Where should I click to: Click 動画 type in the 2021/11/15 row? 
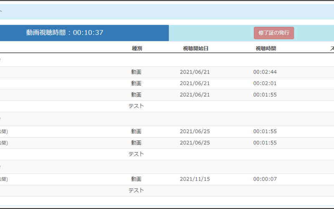[x=136, y=179]
